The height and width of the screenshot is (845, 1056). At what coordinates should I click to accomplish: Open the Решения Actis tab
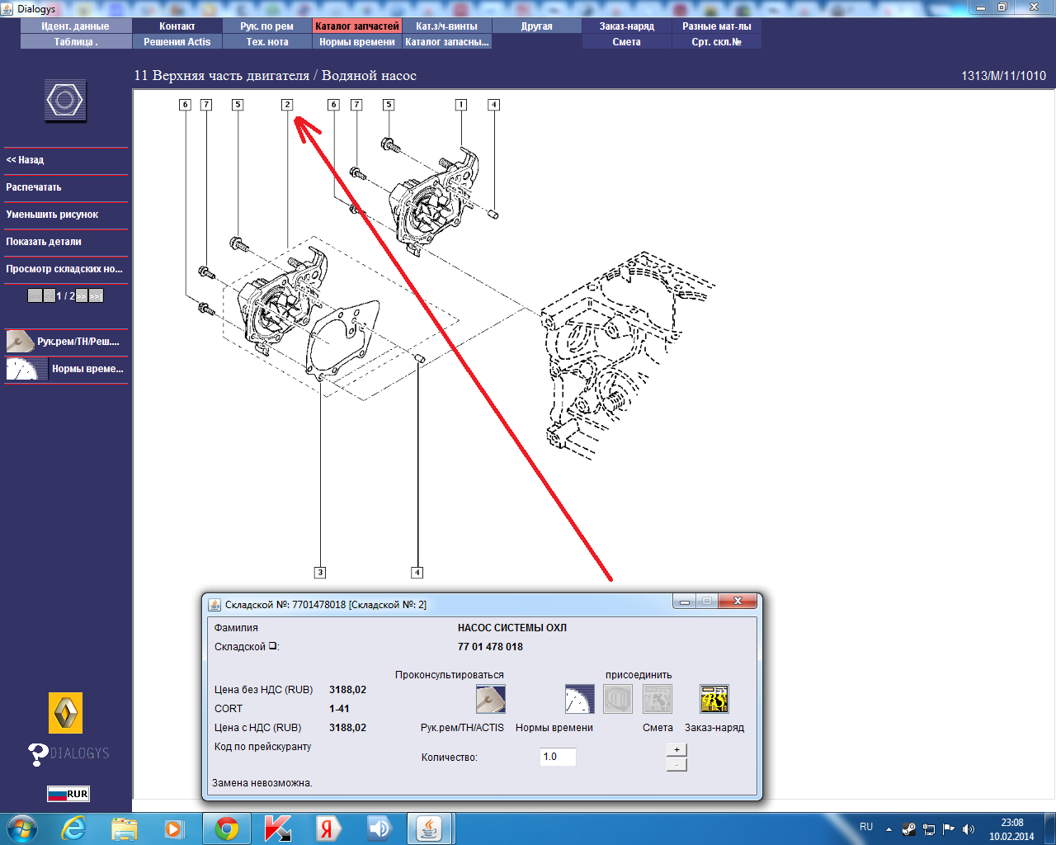click(x=177, y=42)
